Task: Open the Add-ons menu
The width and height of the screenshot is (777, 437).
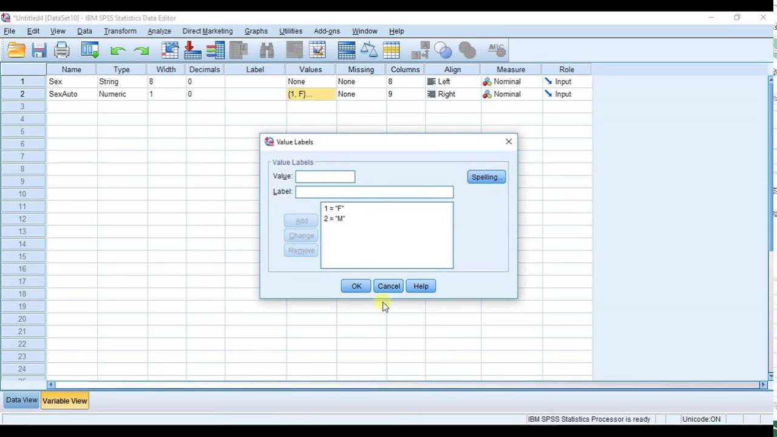Action: coord(327,31)
